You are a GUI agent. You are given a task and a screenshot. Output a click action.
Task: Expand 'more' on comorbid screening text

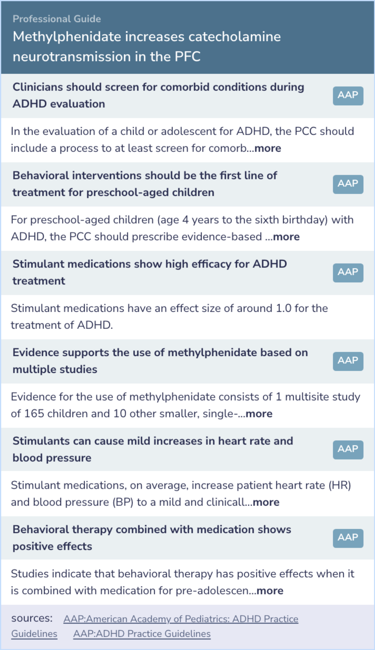pyautogui.click(x=267, y=148)
